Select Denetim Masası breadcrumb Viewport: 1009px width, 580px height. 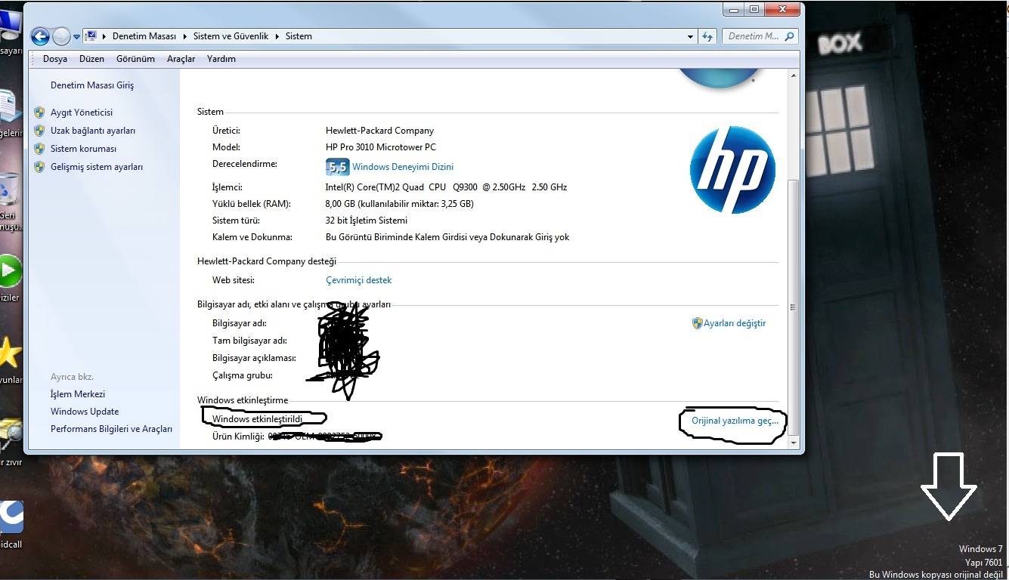coord(144,36)
